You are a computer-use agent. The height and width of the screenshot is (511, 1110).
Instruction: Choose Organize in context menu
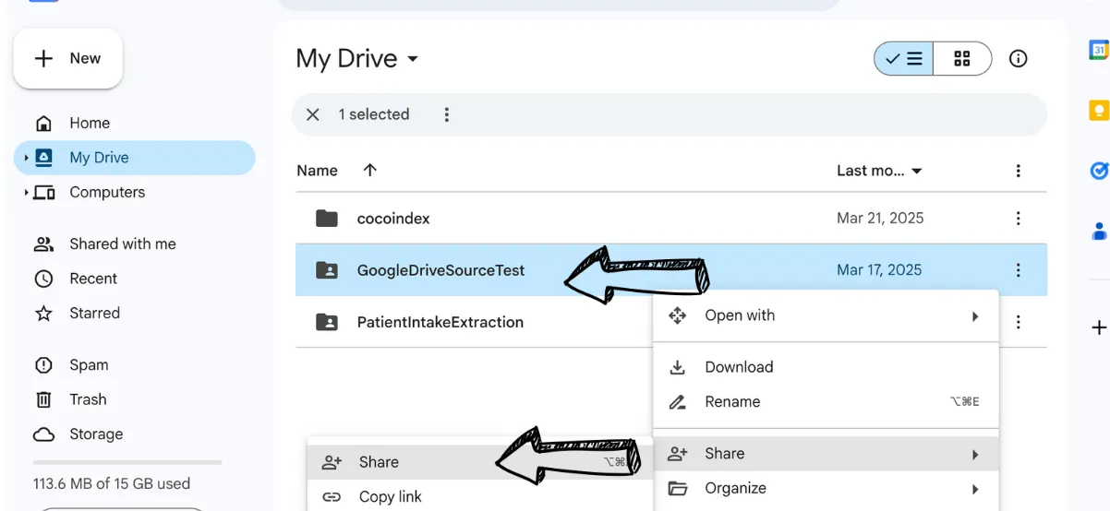pos(826,489)
